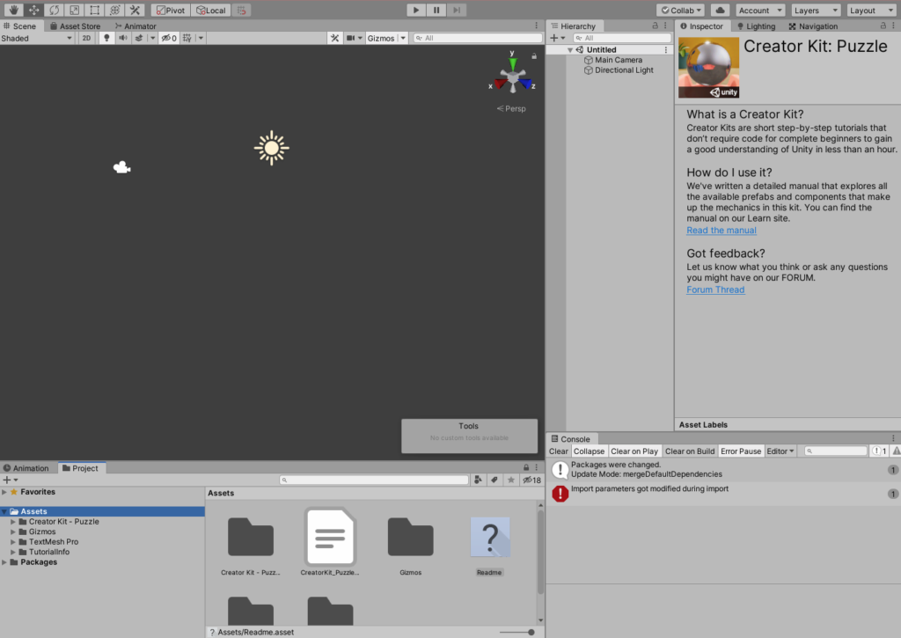Click Clear button in Console
This screenshot has height=638, width=901.
coord(559,451)
